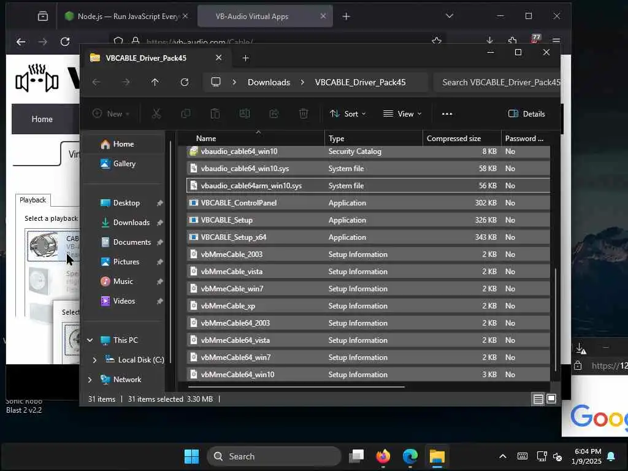628x471 pixels.
Task: Toggle the Details pane button
Action: pyautogui.click(x=526, y=113)
